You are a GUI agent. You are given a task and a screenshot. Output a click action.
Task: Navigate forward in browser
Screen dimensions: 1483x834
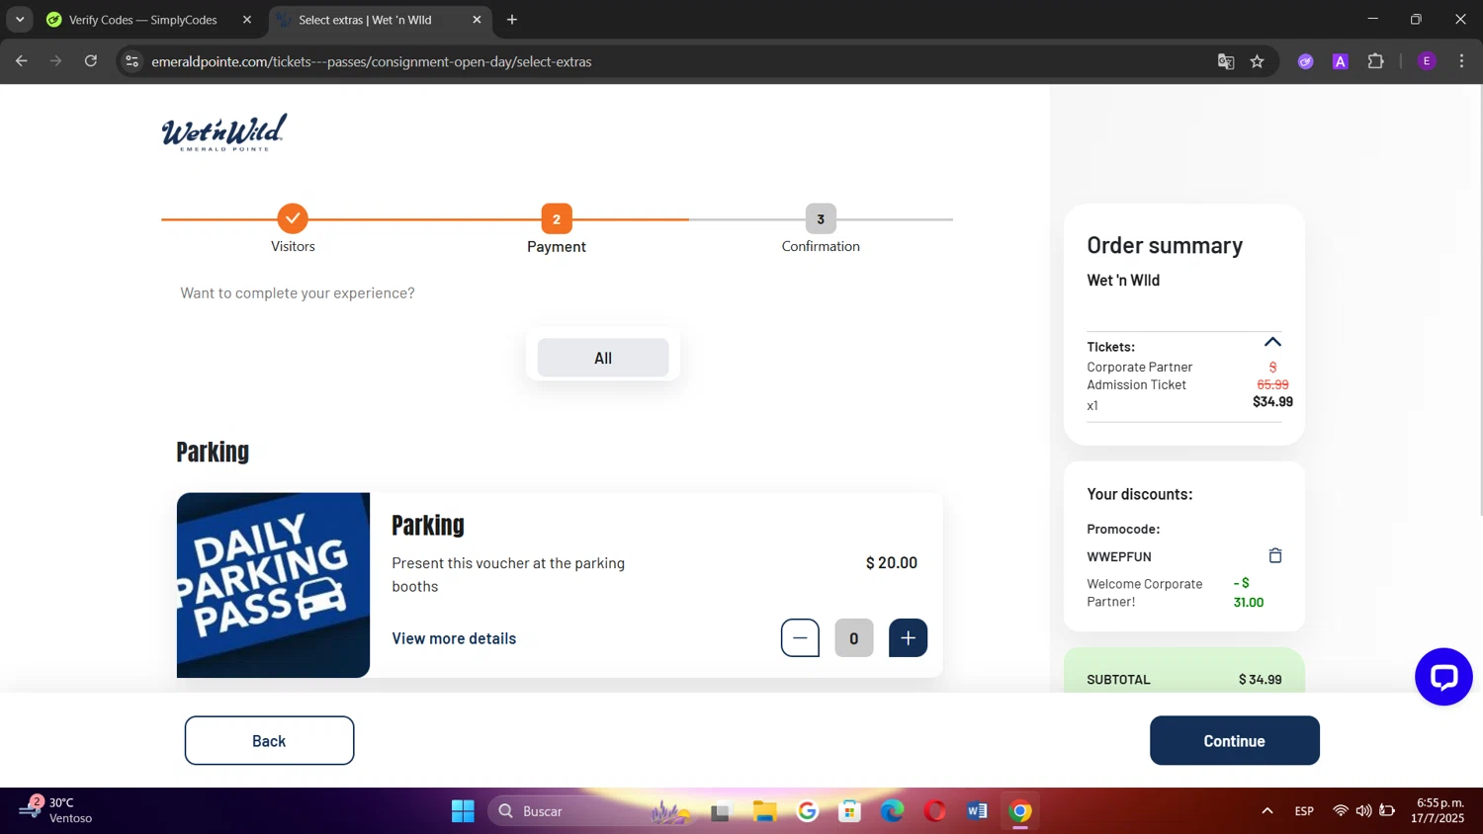coord(56,61)
